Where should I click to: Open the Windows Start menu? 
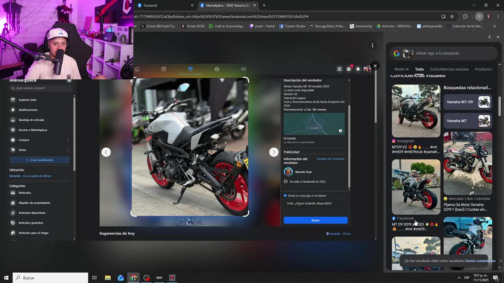pyautogui.click(x=6, y=278)
